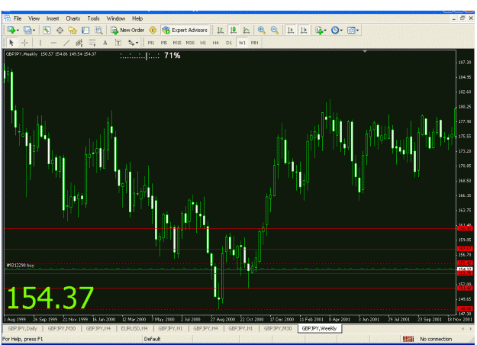Show the Navigator panel icon
The width and height of the screenshot is (477, 345).
[73, 30]
